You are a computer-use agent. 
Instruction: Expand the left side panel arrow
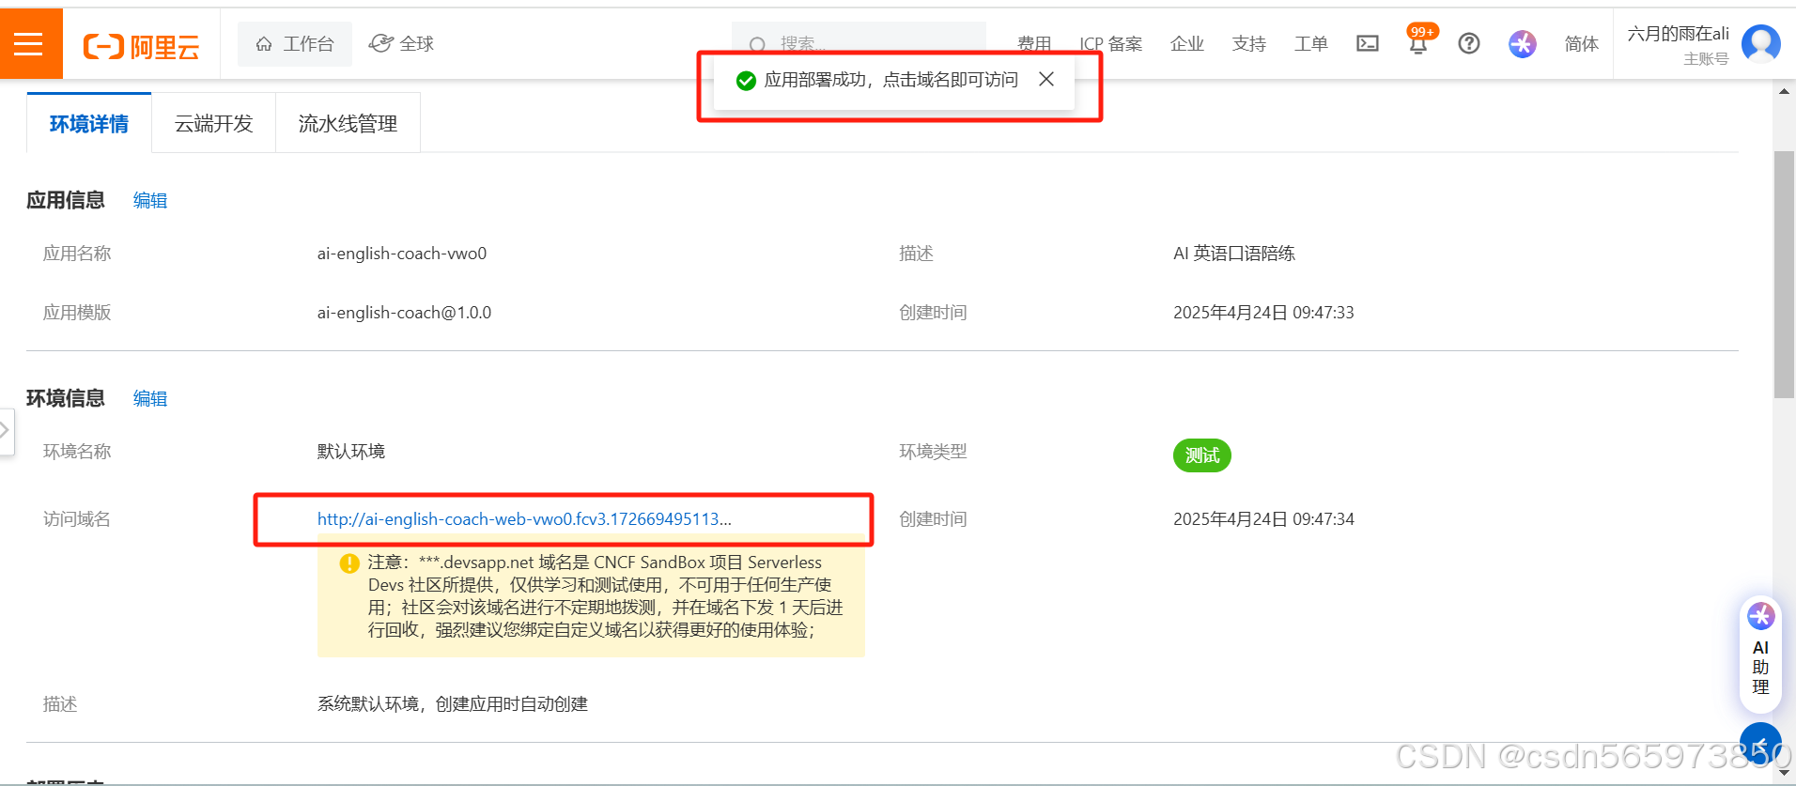pos(6,431)
